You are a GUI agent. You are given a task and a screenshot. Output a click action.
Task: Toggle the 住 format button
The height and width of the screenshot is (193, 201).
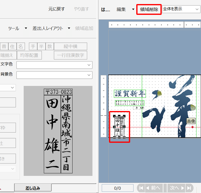coord(12,47)
